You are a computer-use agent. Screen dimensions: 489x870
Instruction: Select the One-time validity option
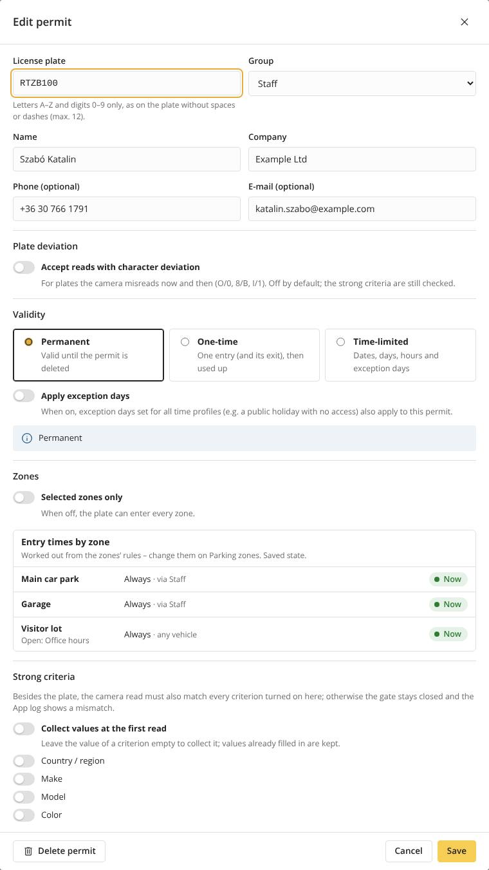coord(244,355)
